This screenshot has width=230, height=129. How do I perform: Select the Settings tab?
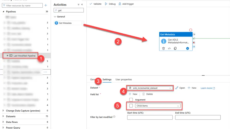[x=107, y=80]
